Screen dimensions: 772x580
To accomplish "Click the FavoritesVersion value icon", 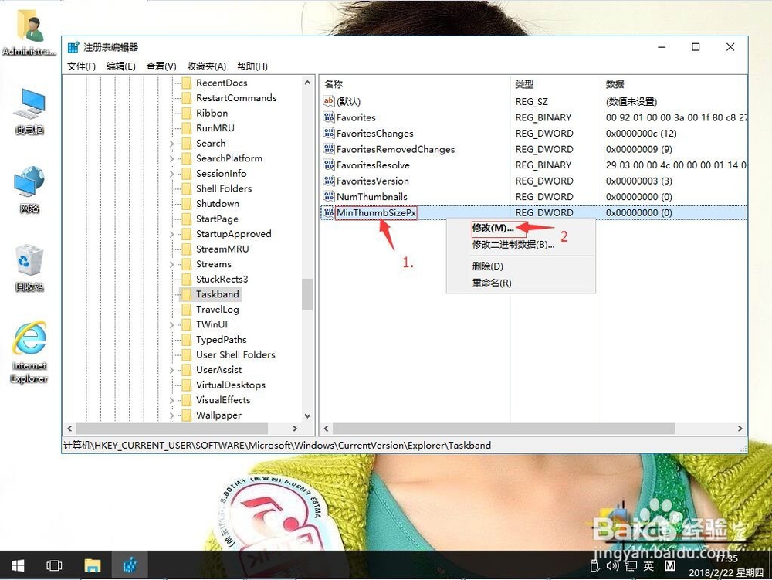I will click(328, 181).
